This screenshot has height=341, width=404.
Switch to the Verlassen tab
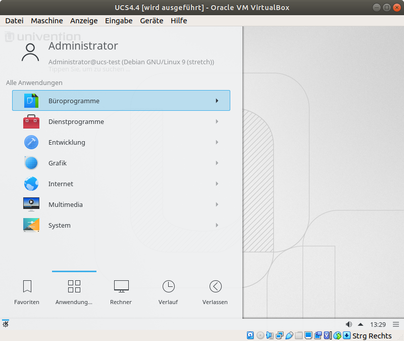click(x=215, y=292)
